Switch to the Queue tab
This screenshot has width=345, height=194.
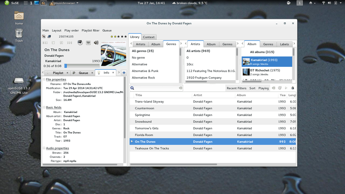83,73
